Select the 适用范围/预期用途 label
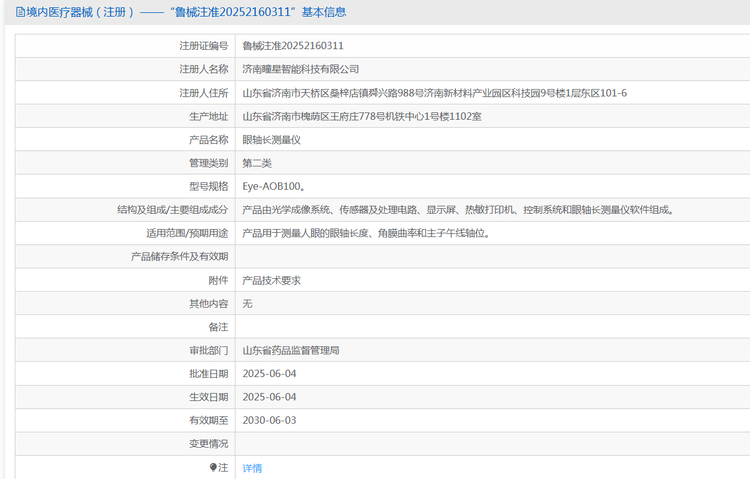 tap(187, 233)
